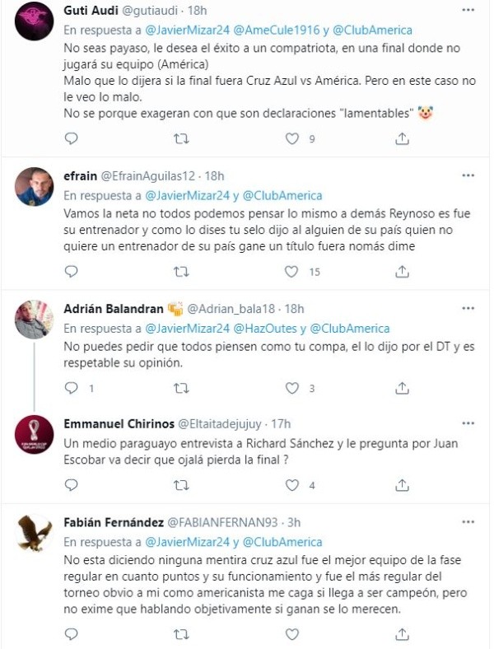Like efrain's tweet with 15 likes

pos(291,271)
